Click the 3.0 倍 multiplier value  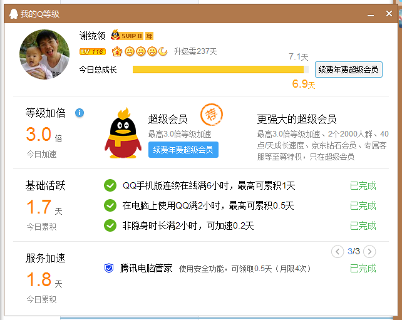click(44, 135)
